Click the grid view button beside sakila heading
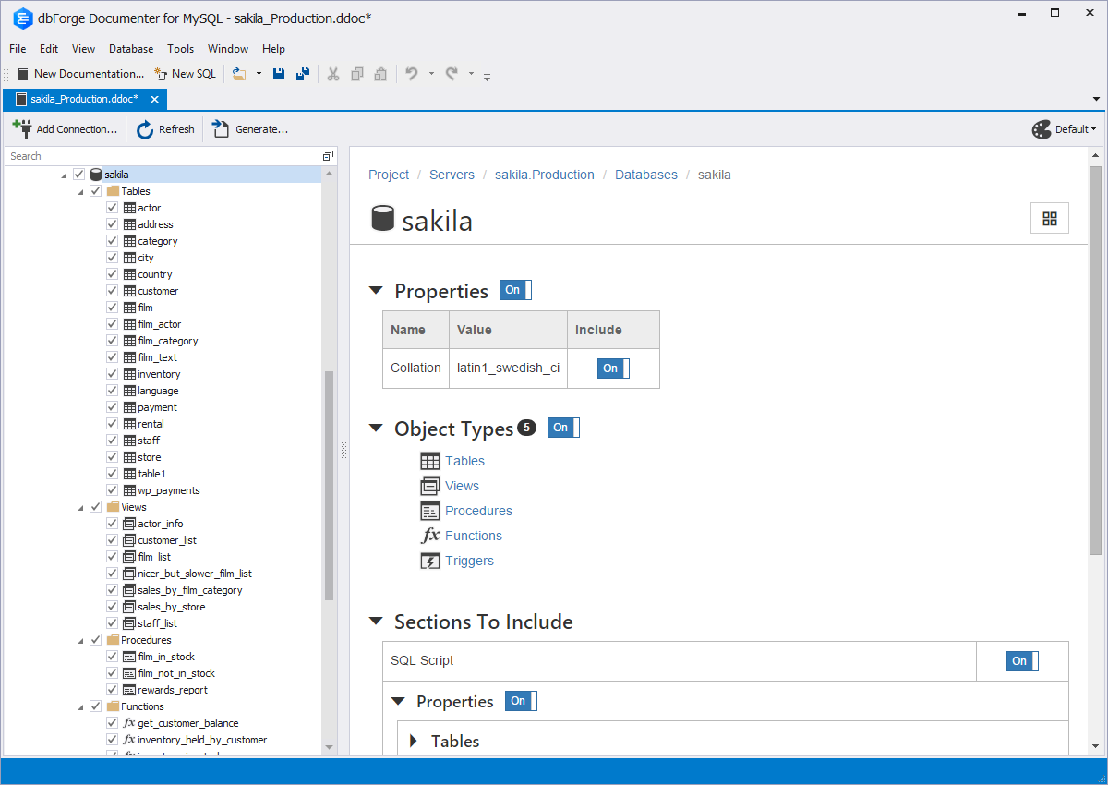This screenshot has width=1108, height=785. click(1049, 218)
